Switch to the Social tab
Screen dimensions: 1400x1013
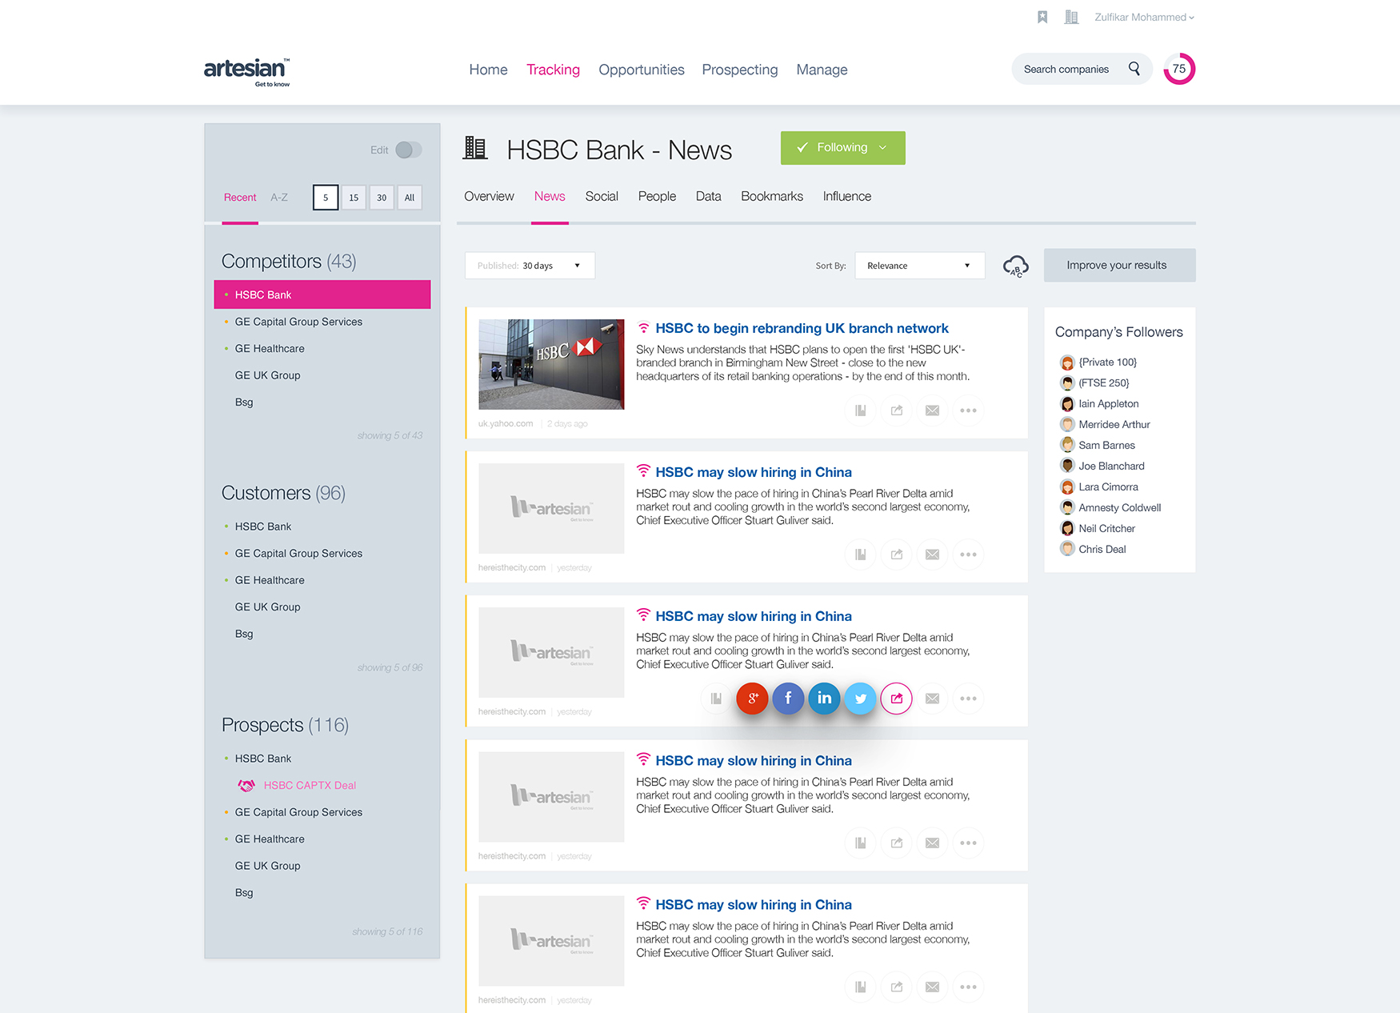[601, 196]
